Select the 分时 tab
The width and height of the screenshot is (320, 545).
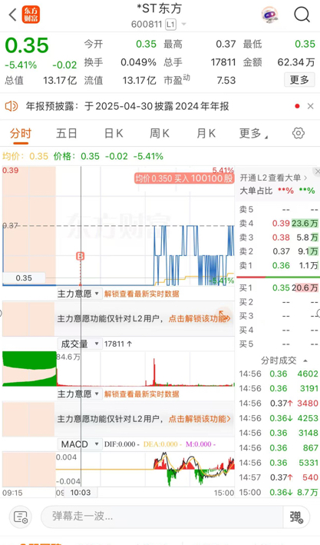click(x=21, y=134)
